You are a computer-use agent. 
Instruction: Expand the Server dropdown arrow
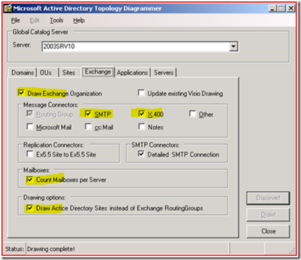tap(233, 47)
